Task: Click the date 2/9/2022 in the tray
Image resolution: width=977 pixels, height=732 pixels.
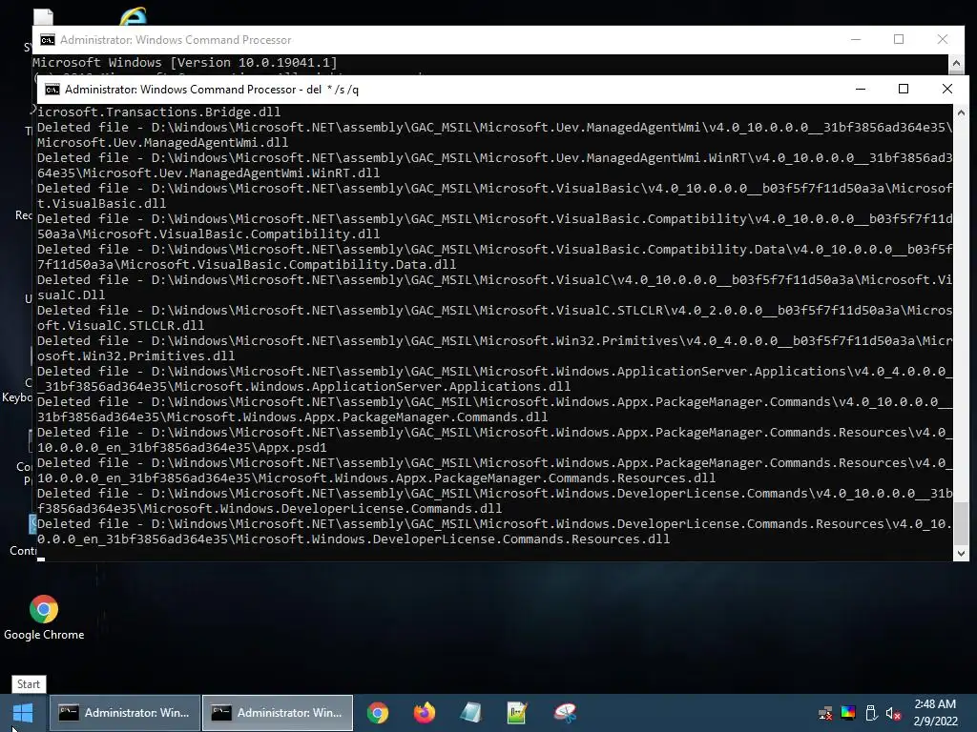Action: click(x=935, y=722)
